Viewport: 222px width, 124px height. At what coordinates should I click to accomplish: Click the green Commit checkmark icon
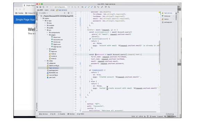point(89,7)
